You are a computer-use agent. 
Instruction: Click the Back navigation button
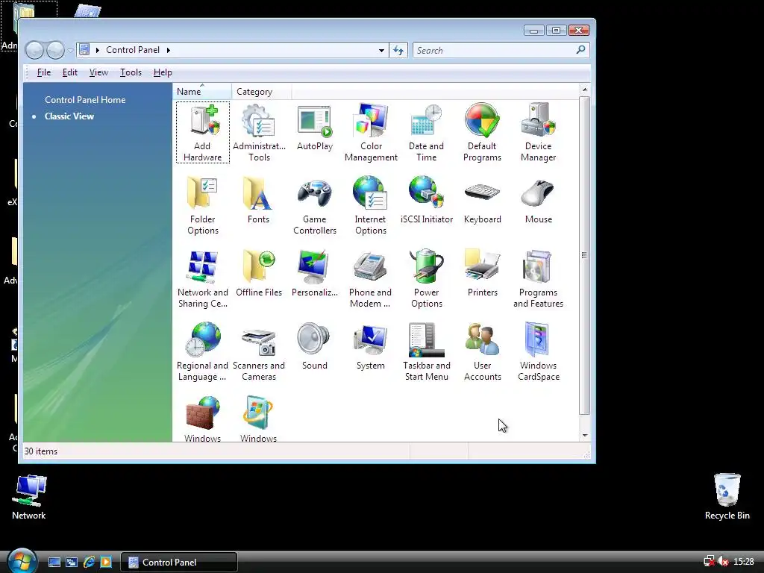click(34, 50)
